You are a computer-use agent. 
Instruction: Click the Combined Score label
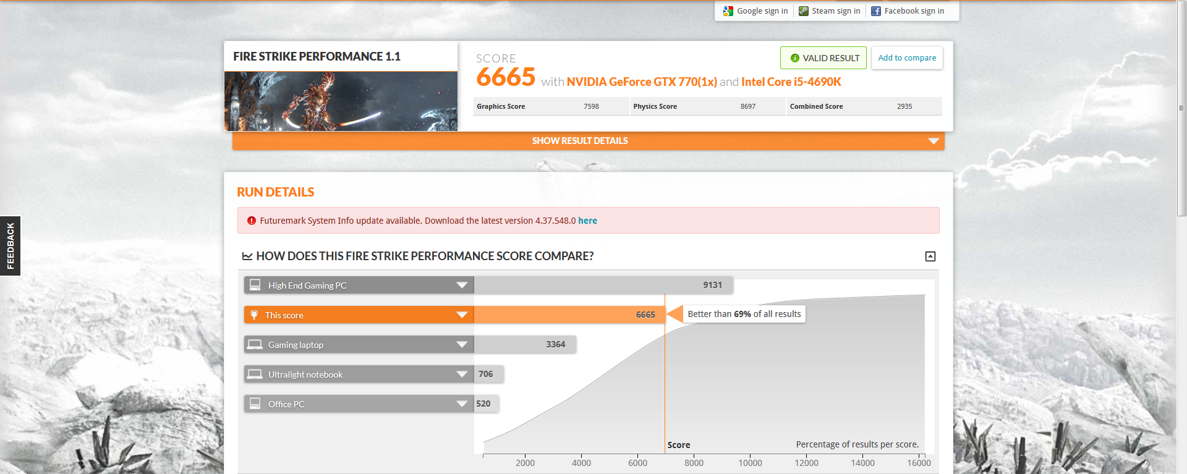pos(816,106)
